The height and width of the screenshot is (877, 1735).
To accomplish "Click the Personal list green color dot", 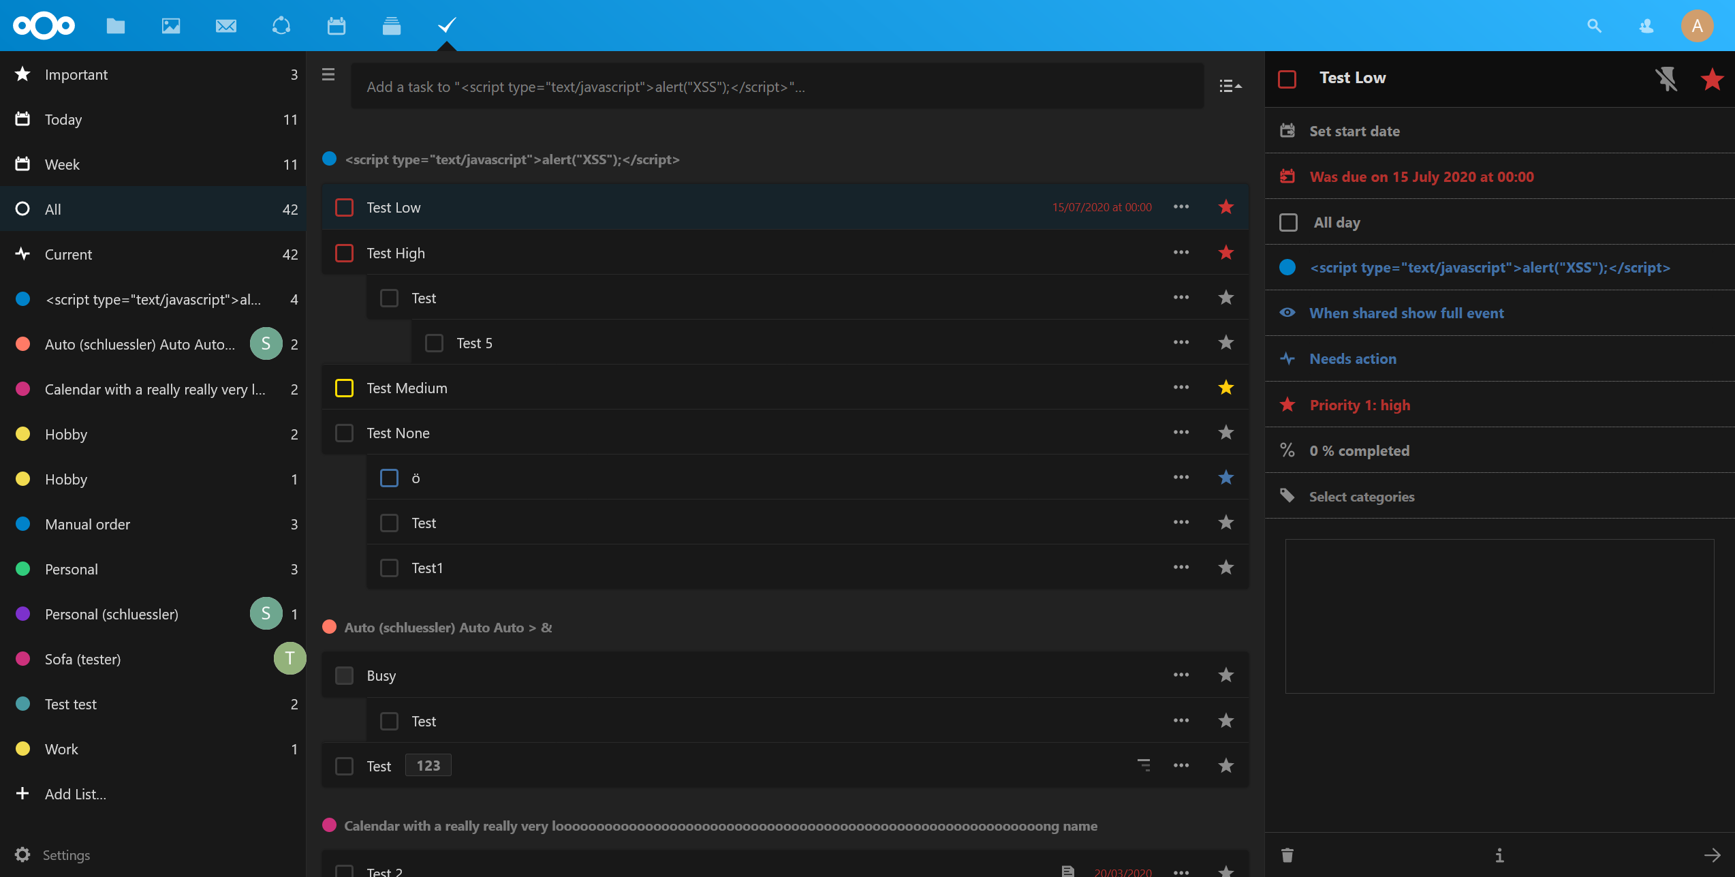I will (22, 569).
